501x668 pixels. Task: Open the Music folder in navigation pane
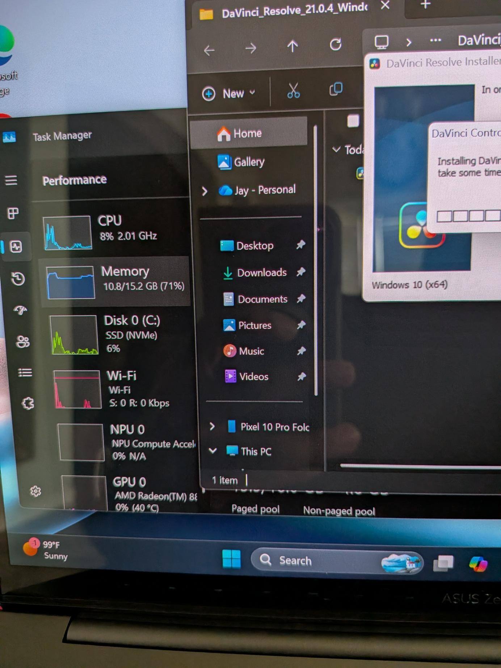(x=244, y=351)
